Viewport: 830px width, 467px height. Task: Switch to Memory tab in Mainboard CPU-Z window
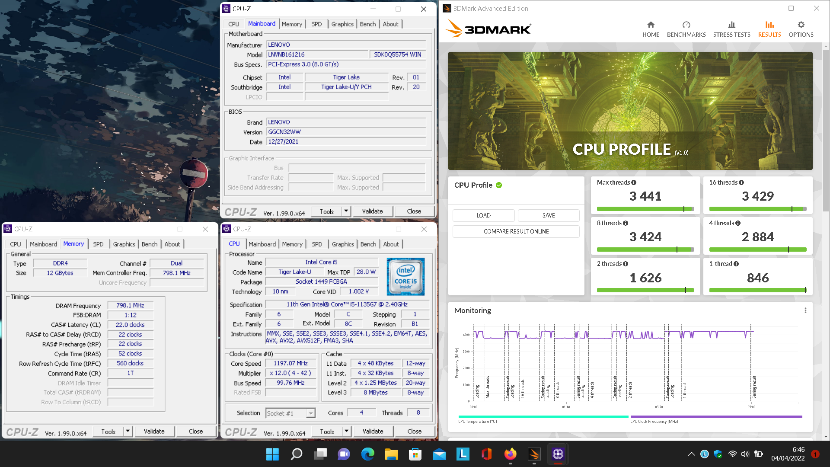292,24
